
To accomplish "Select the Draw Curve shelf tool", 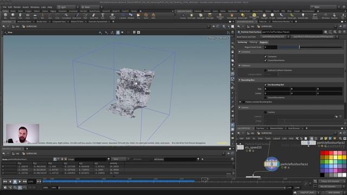I will pos(76,16).
